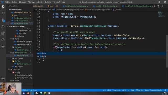Viewport: 168px width, 95px height.
Task: Open the Atteindre menu
Action: click(x=40, y=2)
